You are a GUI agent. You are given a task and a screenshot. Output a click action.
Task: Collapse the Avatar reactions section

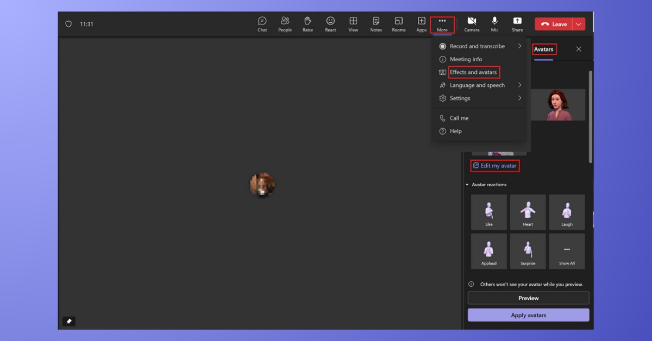(467, 185)
